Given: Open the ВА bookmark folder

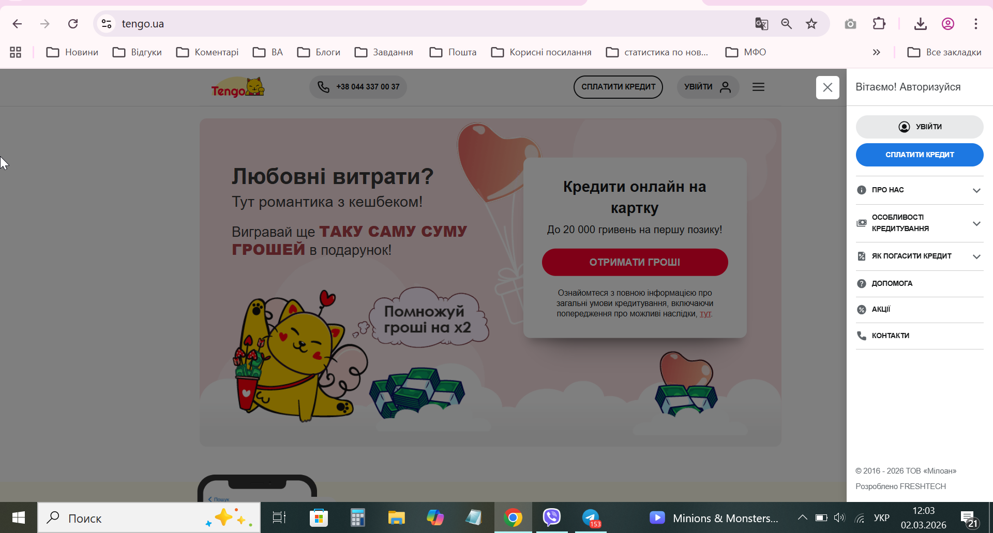Looking at the screenshot, I should [x=268, y=52].
